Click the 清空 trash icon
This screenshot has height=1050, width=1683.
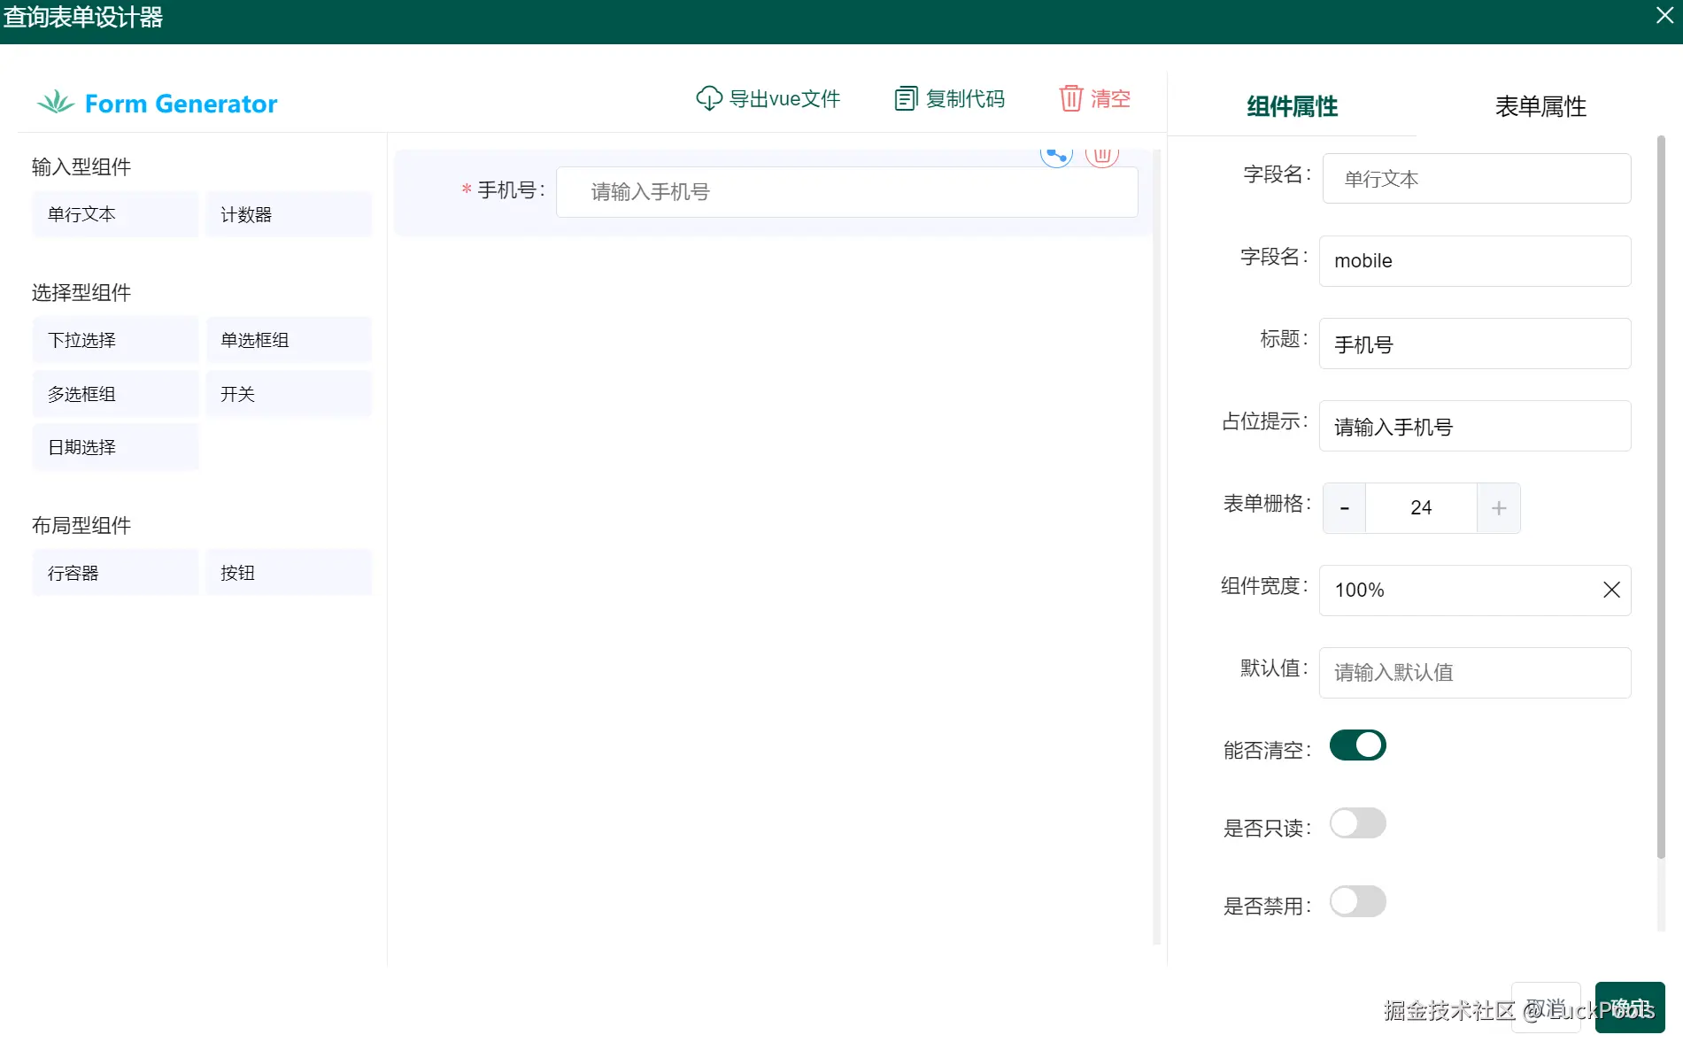[1070, 98]
